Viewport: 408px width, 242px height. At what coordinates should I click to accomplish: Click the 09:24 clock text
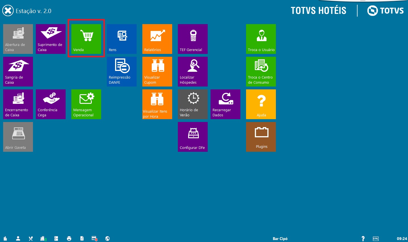402,239
